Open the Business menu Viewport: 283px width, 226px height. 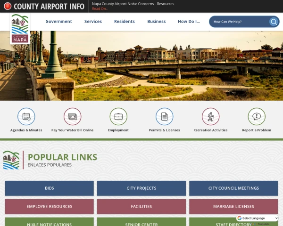[156, 22]
